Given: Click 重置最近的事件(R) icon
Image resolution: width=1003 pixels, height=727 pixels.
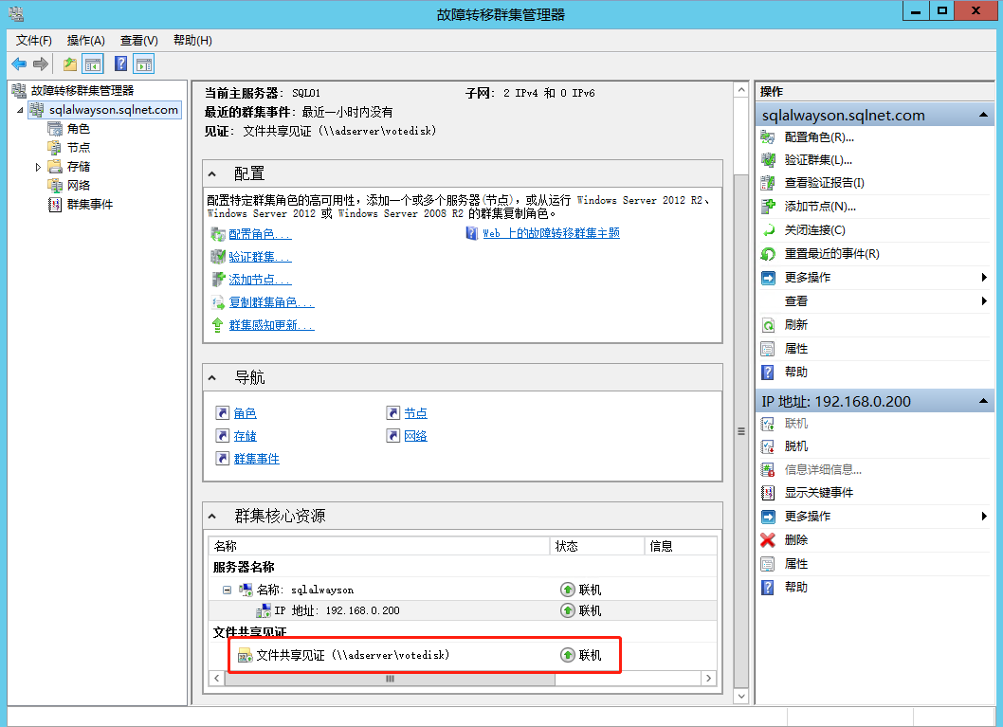Looking at the screenshot, I should (x=768, y=254).
